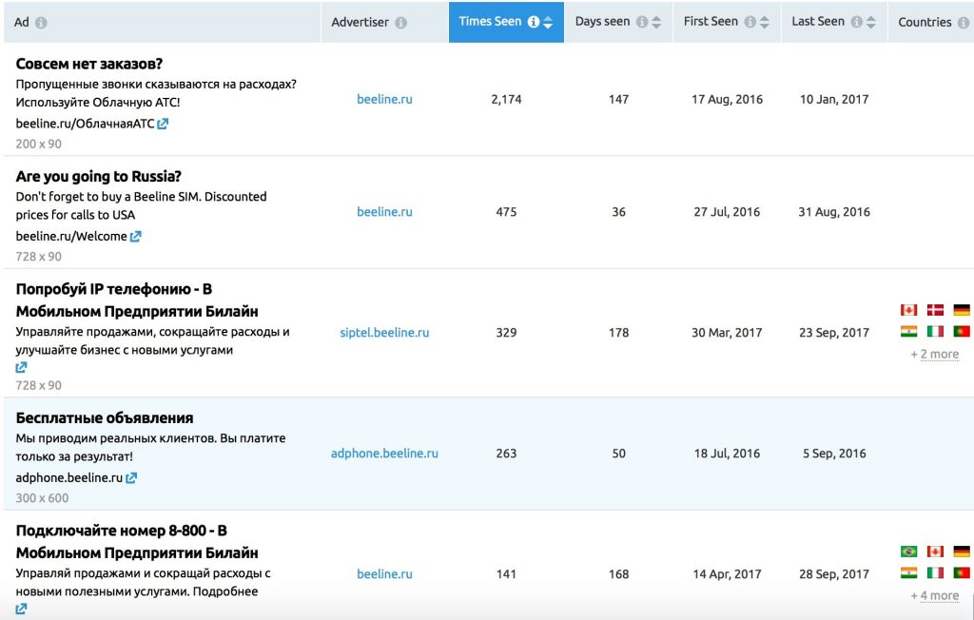The height and width of the screenshot is (620, 974).
Task: Select the Times Seen value 475
Action: pyautogui.click(x=506, y=212)
